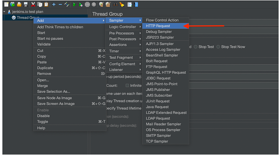Toggle the Infinite loop count checkbox
Viewport: 280px width, 155px height.
pos(127,85)
